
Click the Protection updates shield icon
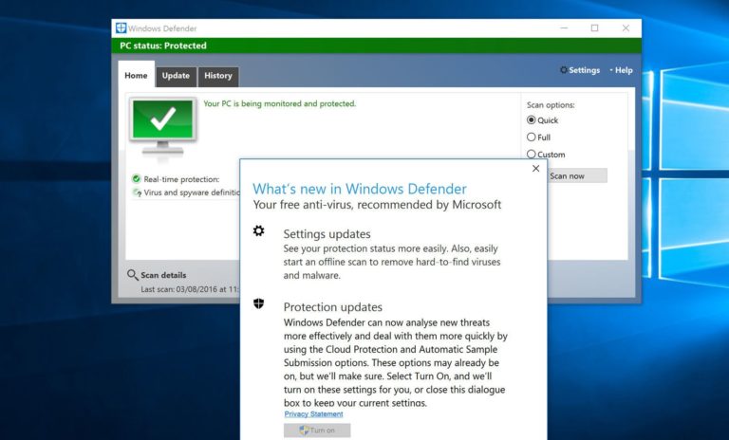point(259,304)
